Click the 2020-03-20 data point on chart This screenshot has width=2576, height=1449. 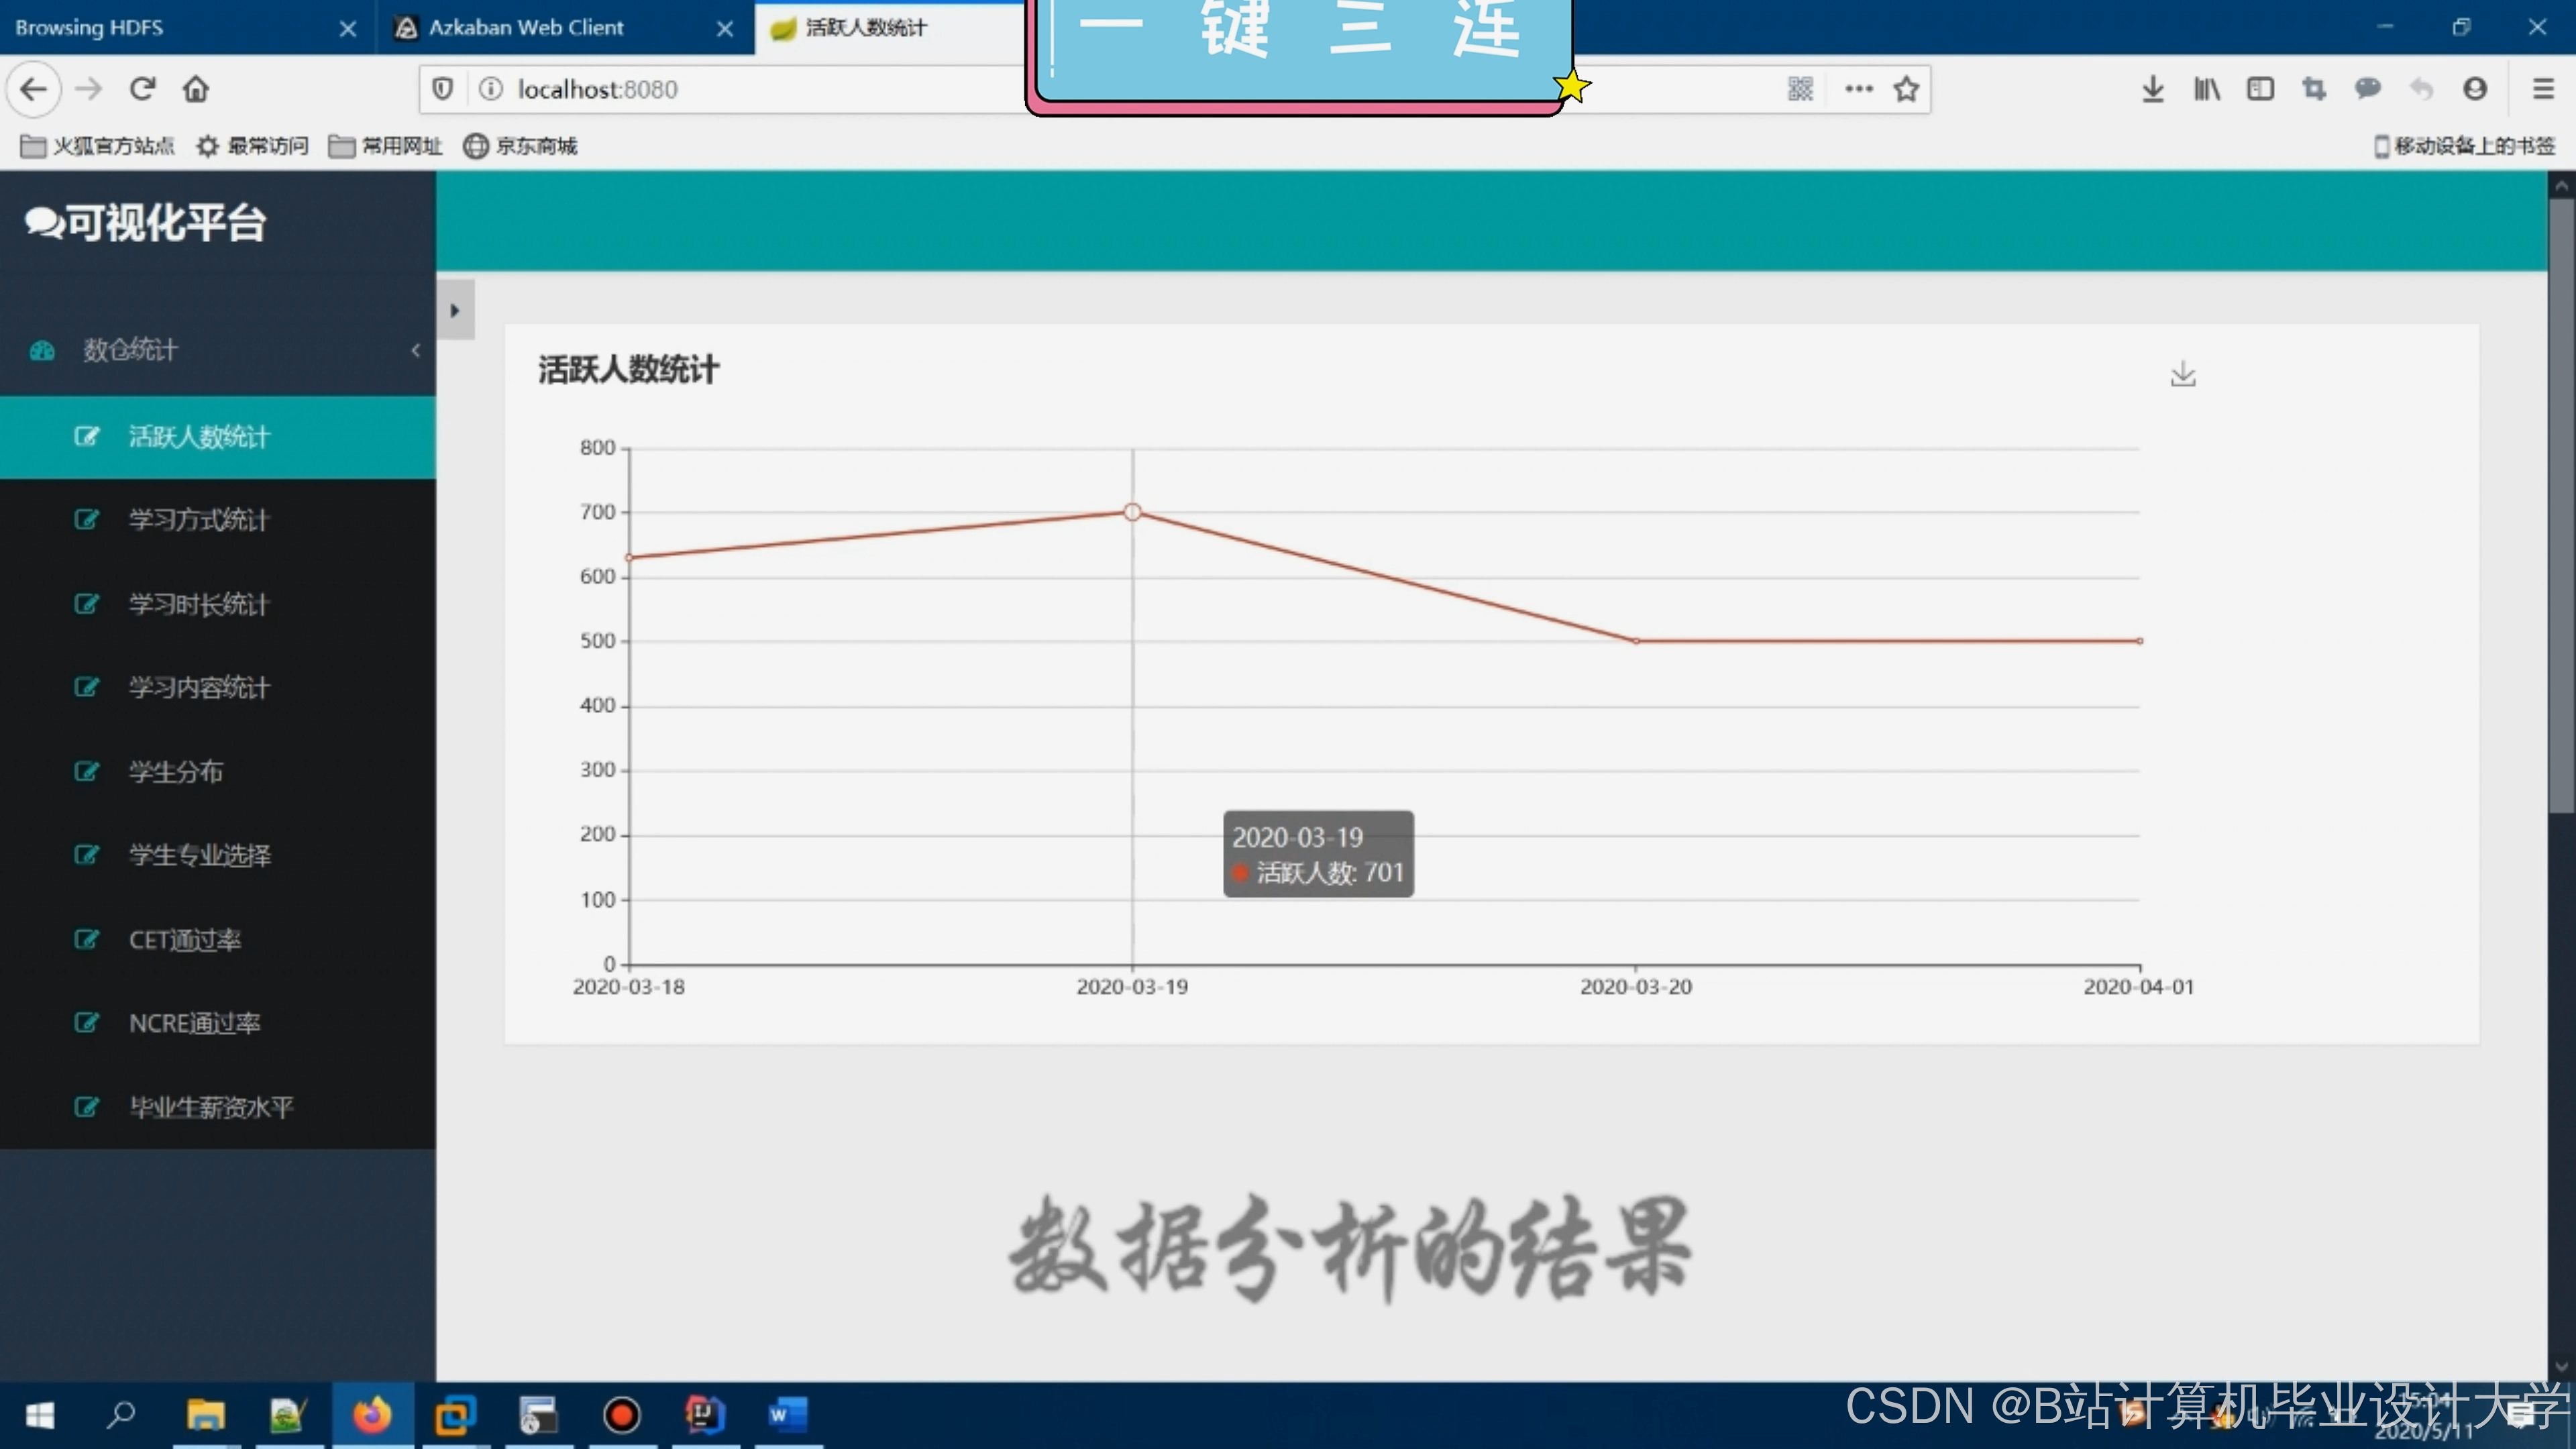pos(1636,641)
